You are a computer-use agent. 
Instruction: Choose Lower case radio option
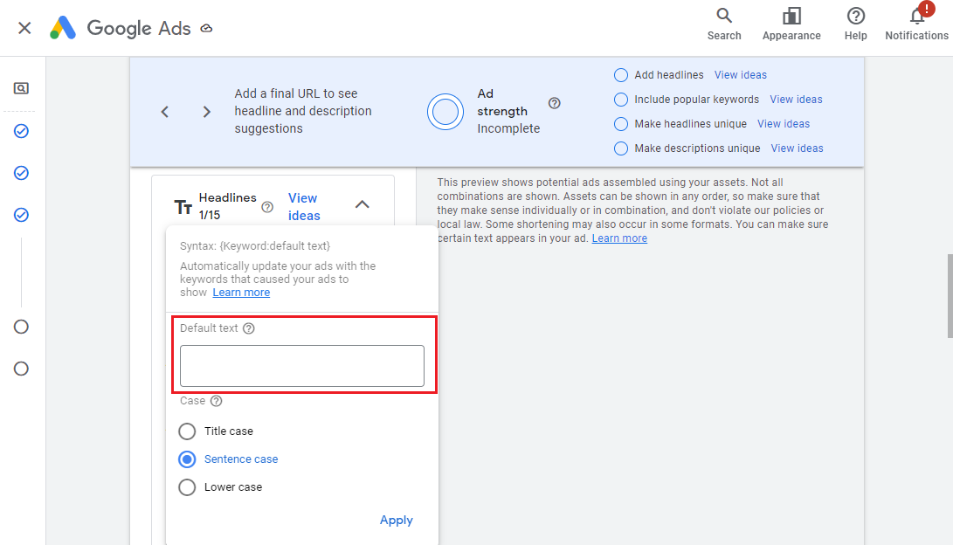pos(187,487)
